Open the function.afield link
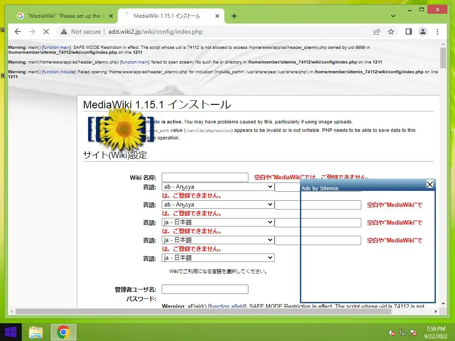455x341 pixels. [227, 305]
